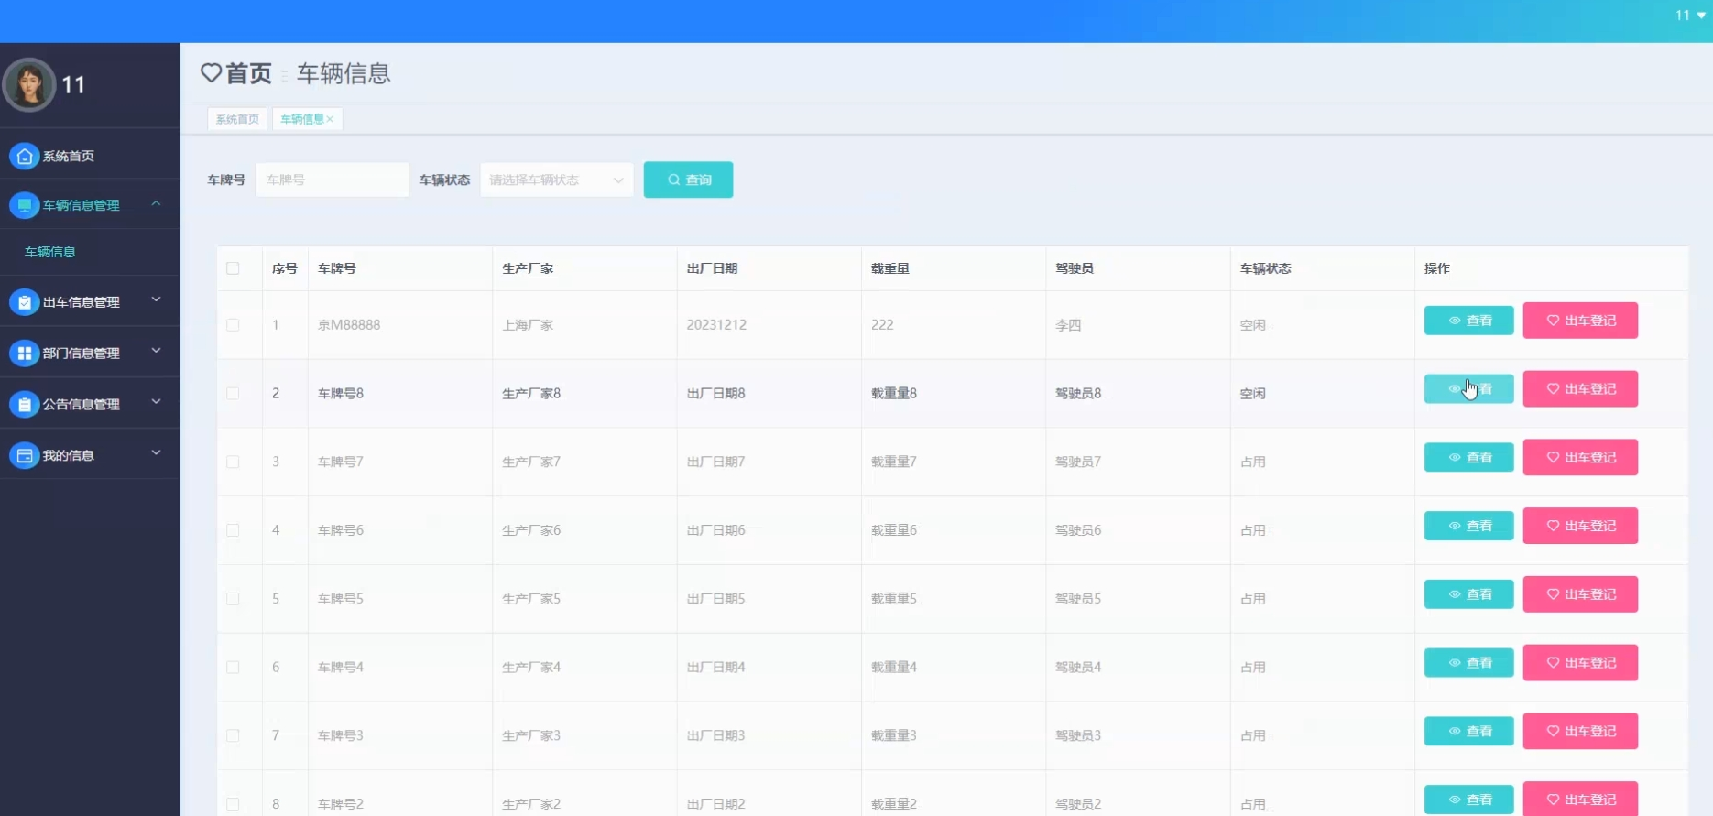The height and width of the screenshot is (816, 1713).
Task: Click the 查询 search button
Action: click(x=688, y=180)
